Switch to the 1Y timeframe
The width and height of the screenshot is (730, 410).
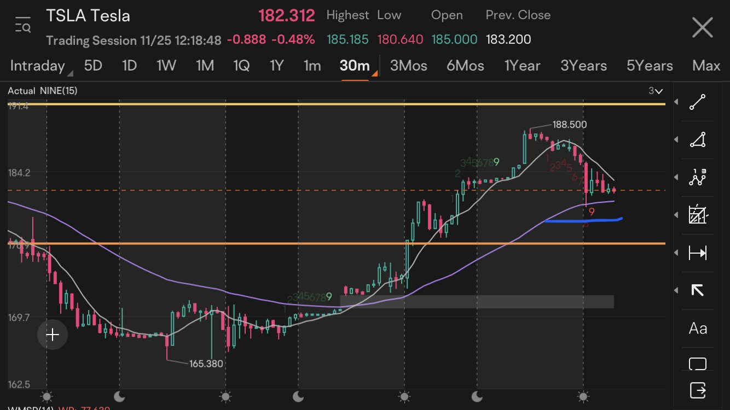point(277,66)
